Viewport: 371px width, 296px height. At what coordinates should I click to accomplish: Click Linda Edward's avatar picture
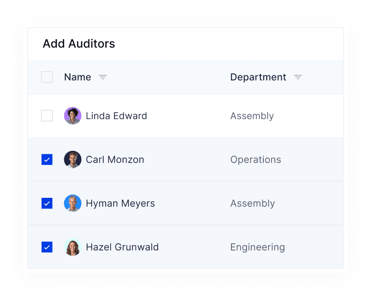(x=72, y=116)
